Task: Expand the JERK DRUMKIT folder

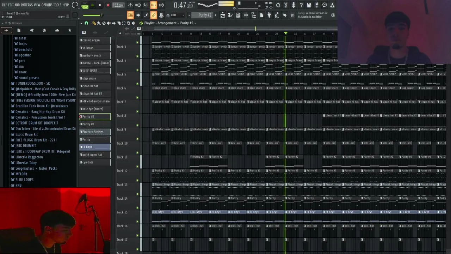Action: (25, 145)
